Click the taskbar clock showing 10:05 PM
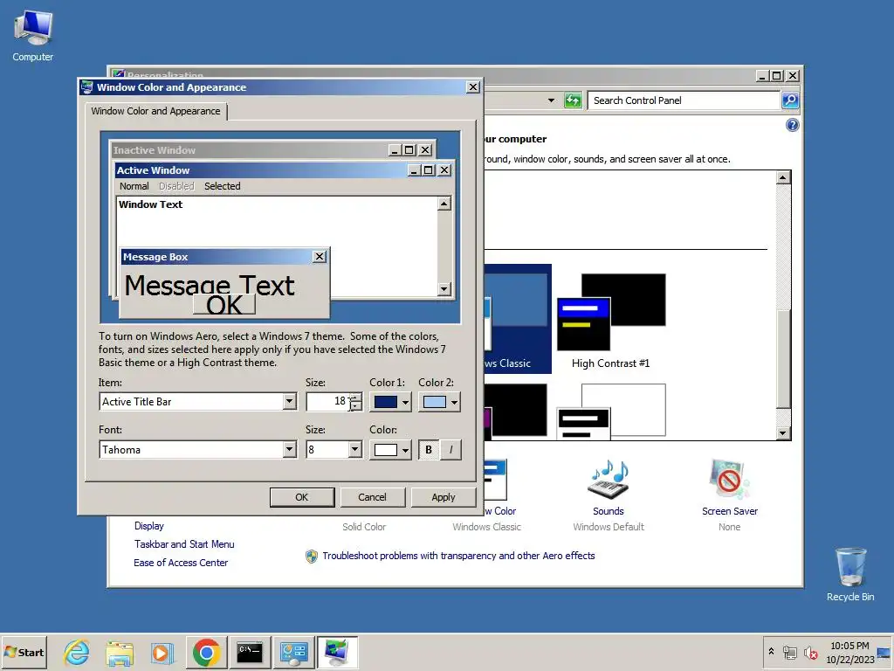894x671 pixels. (x=849, y=652)
